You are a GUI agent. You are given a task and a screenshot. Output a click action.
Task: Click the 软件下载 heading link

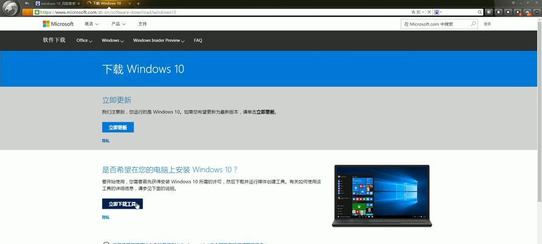pyautogui.click(x=54, y=40)
